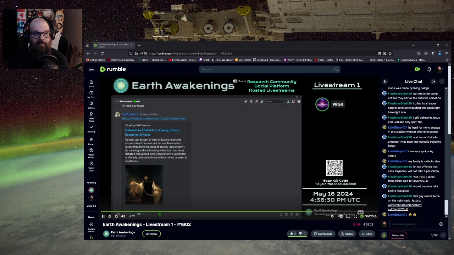Mute the video player volume
Viewport: 454px width, 255px height.
point(123,216)
